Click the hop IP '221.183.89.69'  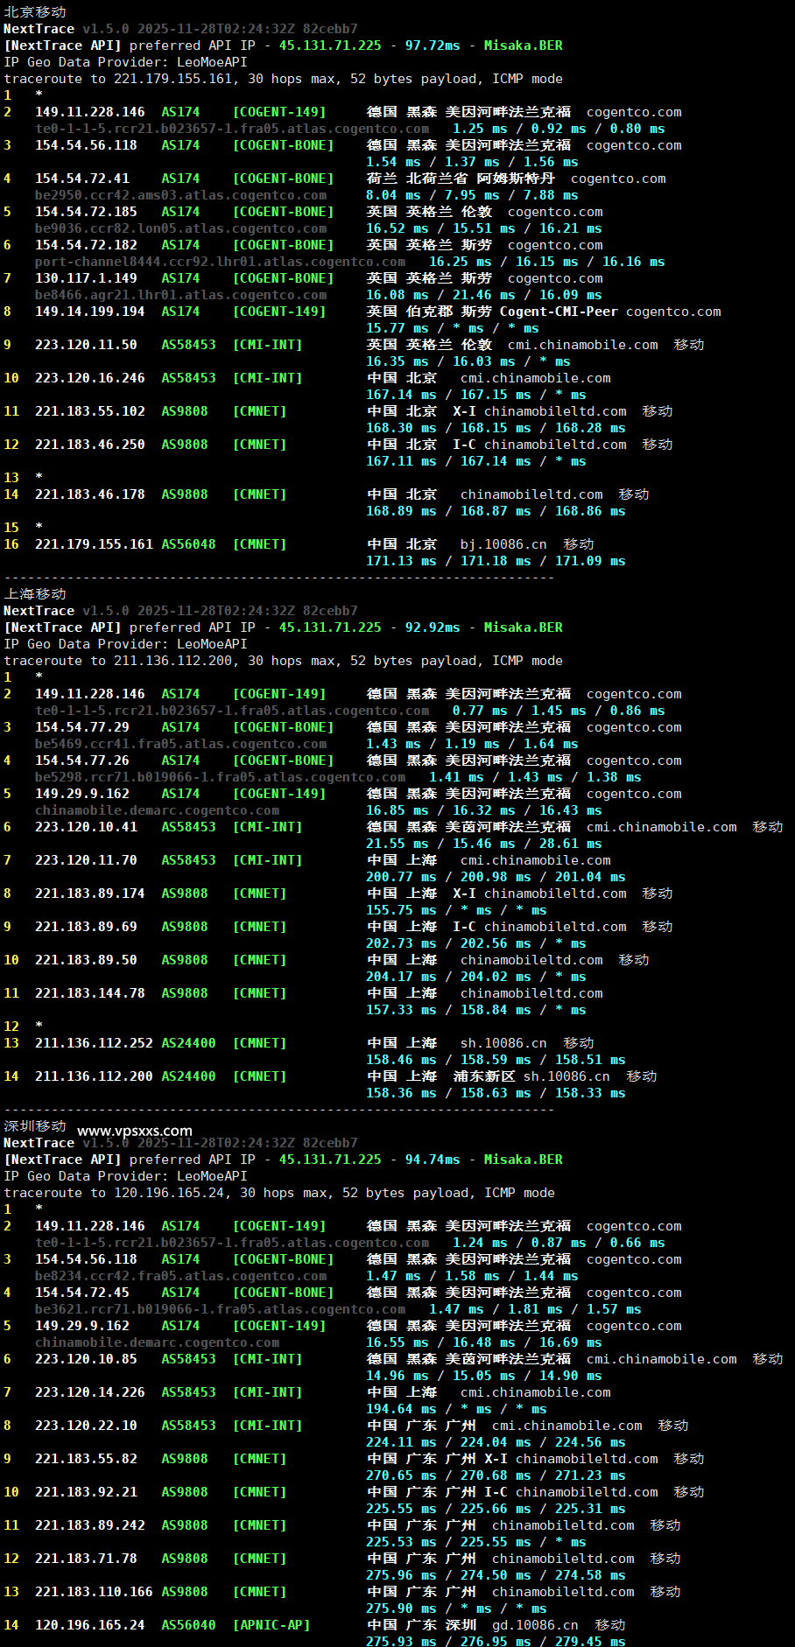point(86,927)
